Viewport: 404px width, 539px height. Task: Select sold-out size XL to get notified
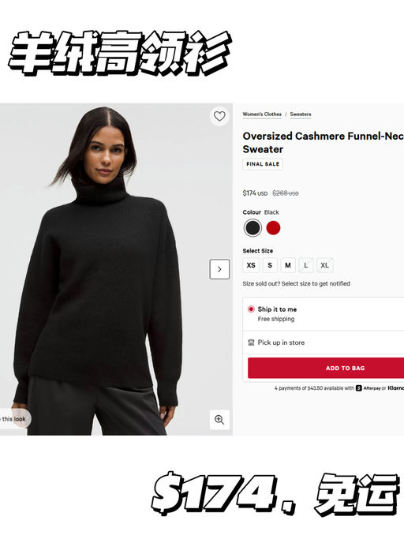click(x=324, y=265)
